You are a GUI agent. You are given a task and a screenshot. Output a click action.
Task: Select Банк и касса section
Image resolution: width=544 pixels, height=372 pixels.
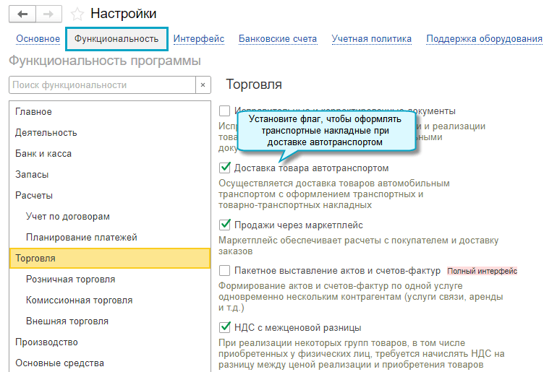tap(43, 154)
